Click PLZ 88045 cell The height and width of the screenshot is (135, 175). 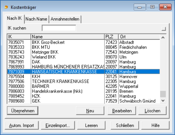click(111, 47)
